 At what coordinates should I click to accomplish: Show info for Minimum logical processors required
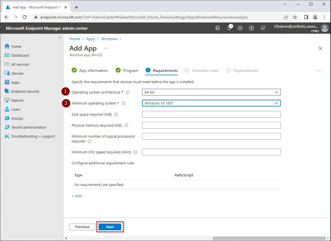pyautogui.click(x=89, y=141)
